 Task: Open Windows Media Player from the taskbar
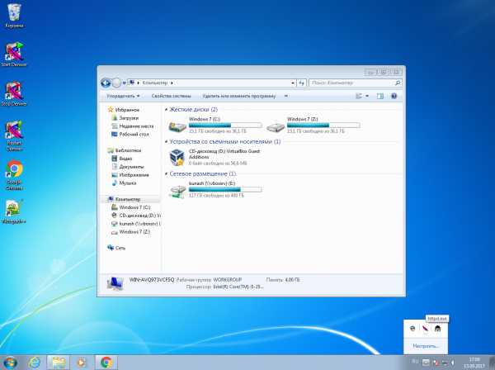click(81, 363)
